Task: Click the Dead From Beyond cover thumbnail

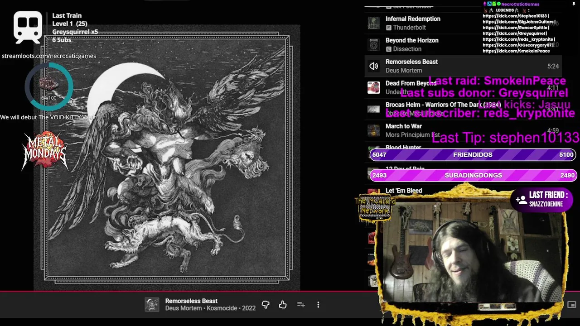Action: (x=373, y=87)
